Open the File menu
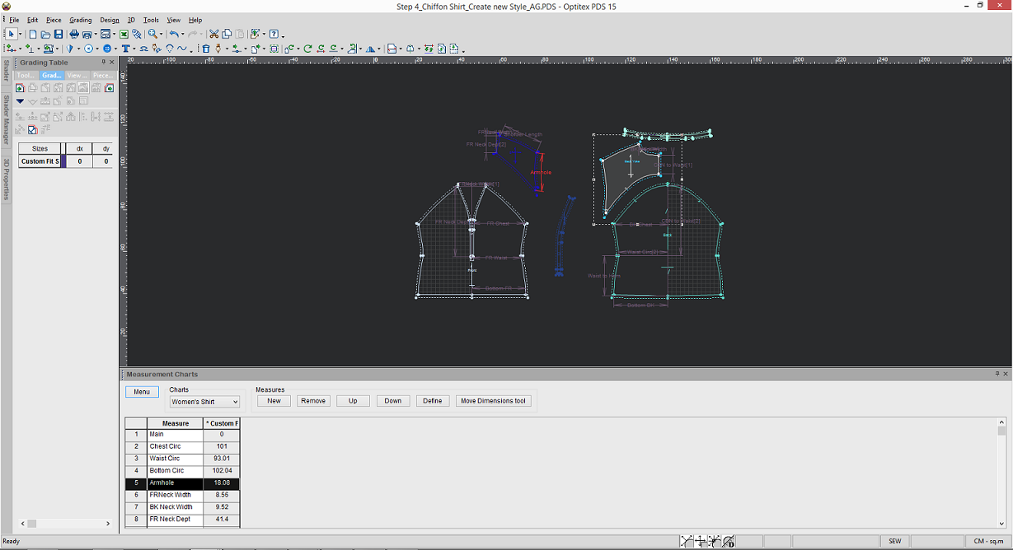Viewport: 1013px width, 550px height. point(14,20)
